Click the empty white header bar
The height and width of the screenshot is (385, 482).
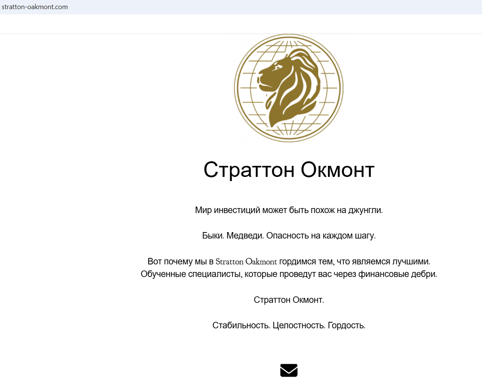tap(241, 24)
